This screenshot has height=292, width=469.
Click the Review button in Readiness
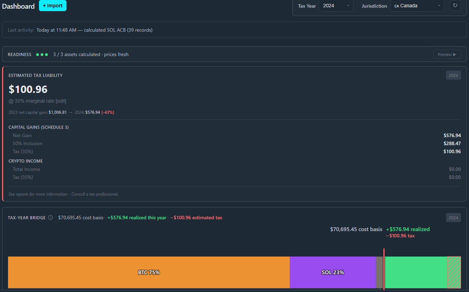447,54
